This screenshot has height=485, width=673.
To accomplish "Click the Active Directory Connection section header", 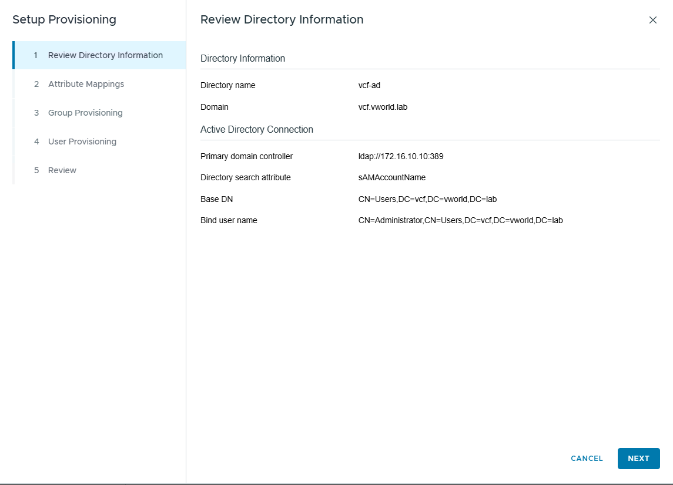I will (257, 129).
